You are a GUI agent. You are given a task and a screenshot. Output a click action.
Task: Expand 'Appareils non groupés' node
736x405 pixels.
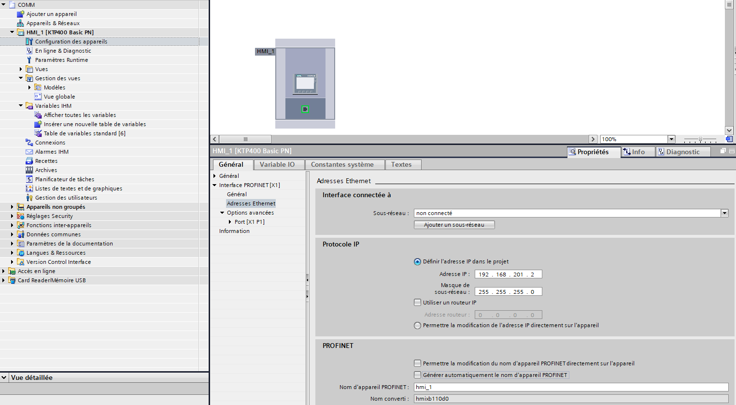[x=12, y=207]
